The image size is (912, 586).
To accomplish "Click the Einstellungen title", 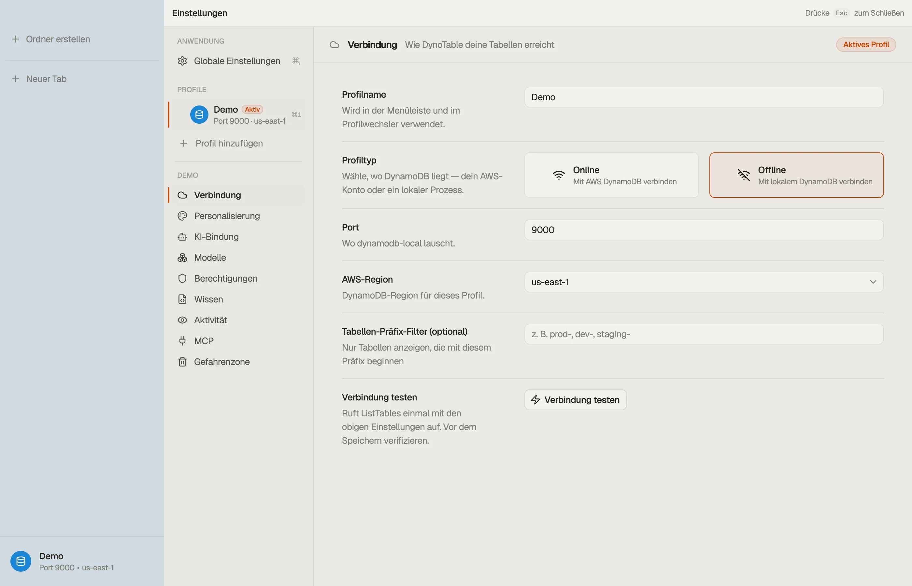I will point(199,13).
